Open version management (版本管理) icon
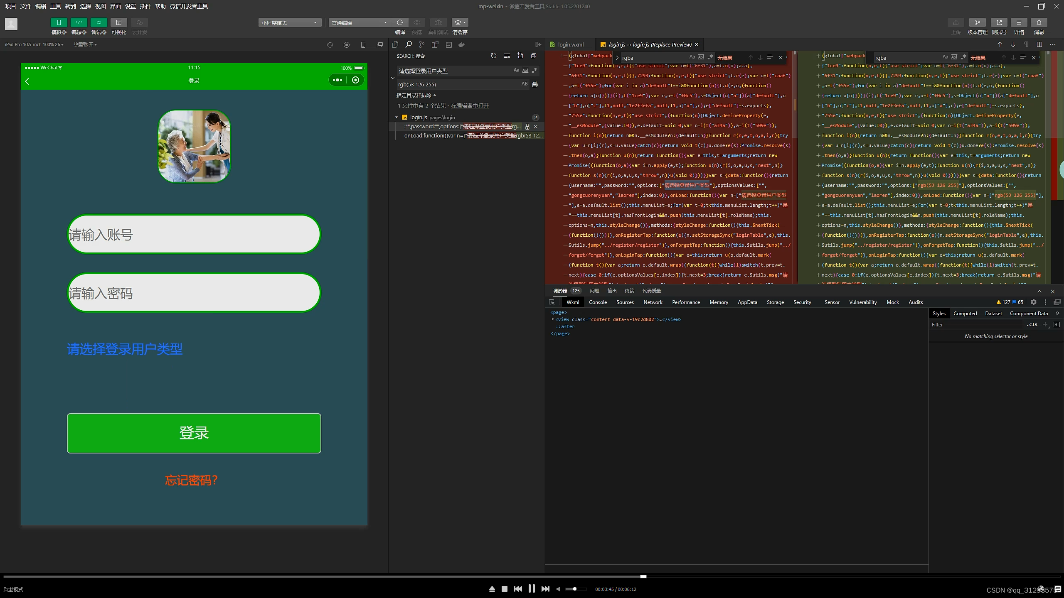The width and height of the screenshot is (1064, 598). [977, 22]
